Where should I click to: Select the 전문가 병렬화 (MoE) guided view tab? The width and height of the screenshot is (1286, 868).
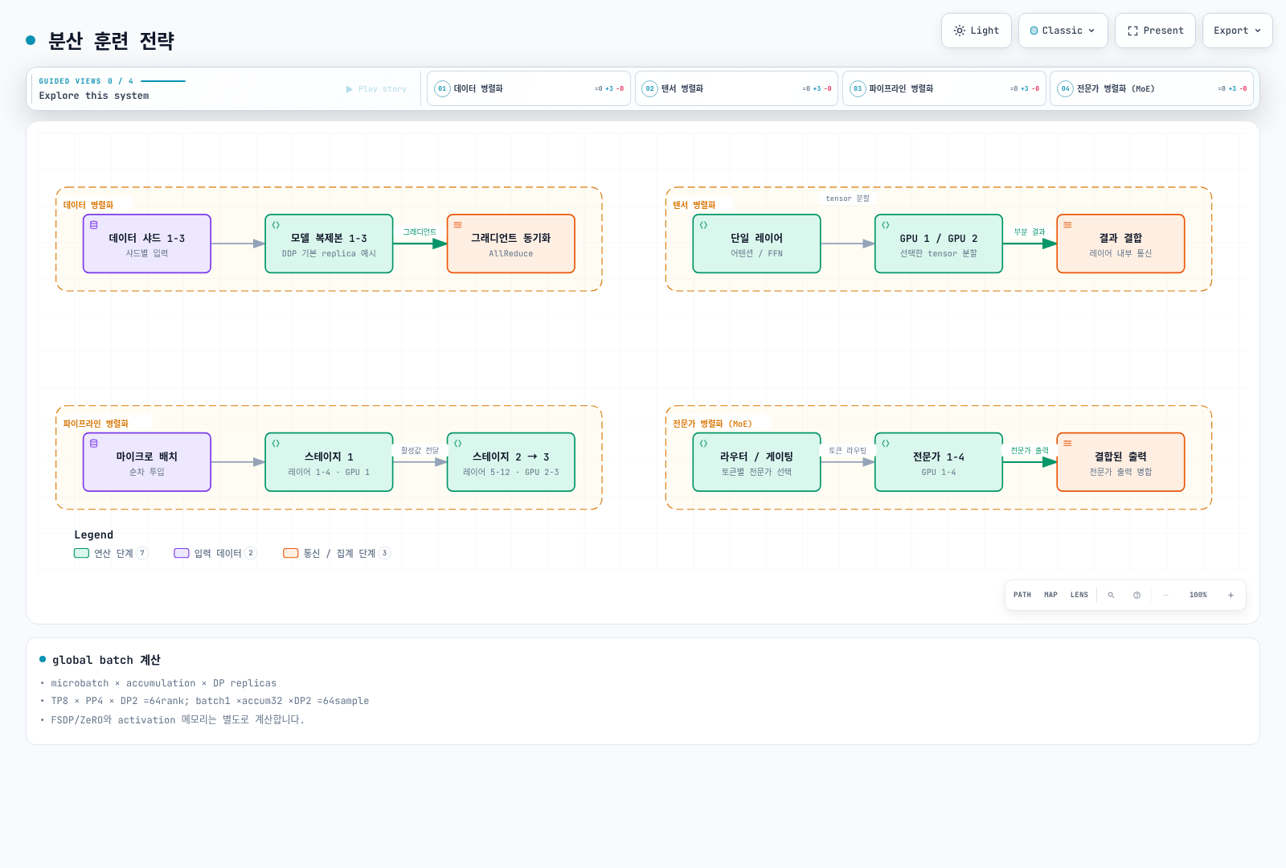[x=1152, y=88]
